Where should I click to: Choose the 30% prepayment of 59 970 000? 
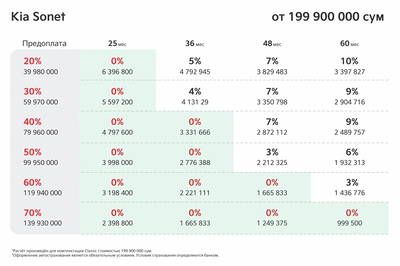tap(40, 96)
